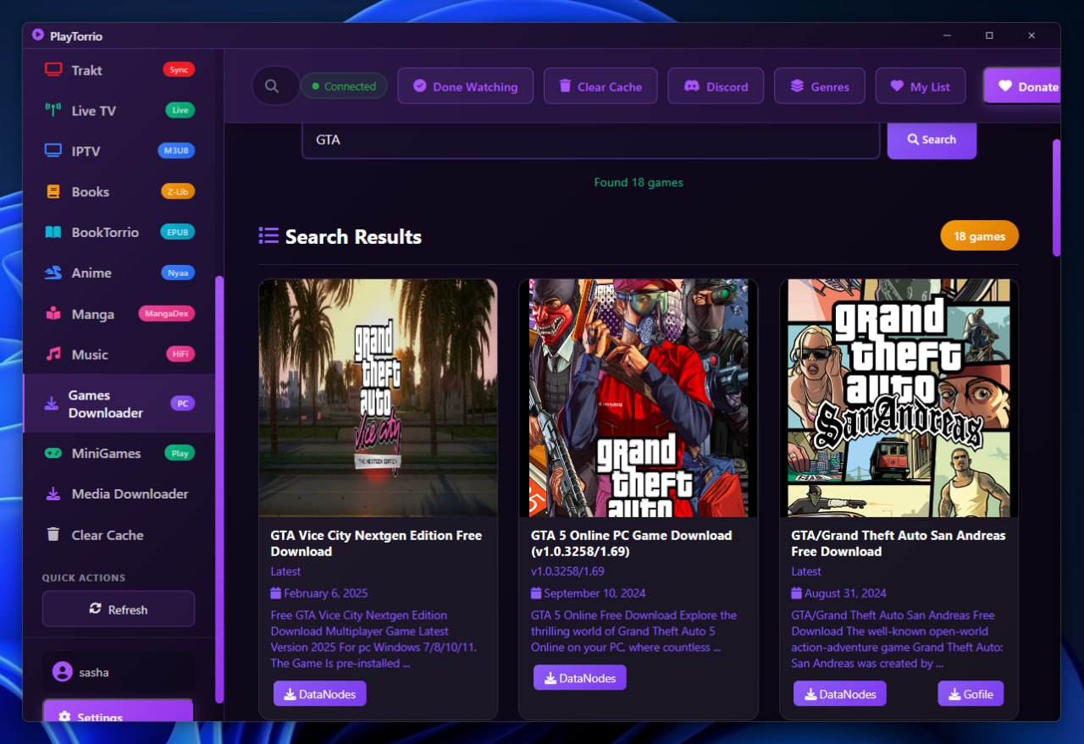Open the Books section
Viewport: 1084px width, 744px height.
(90, 192)
